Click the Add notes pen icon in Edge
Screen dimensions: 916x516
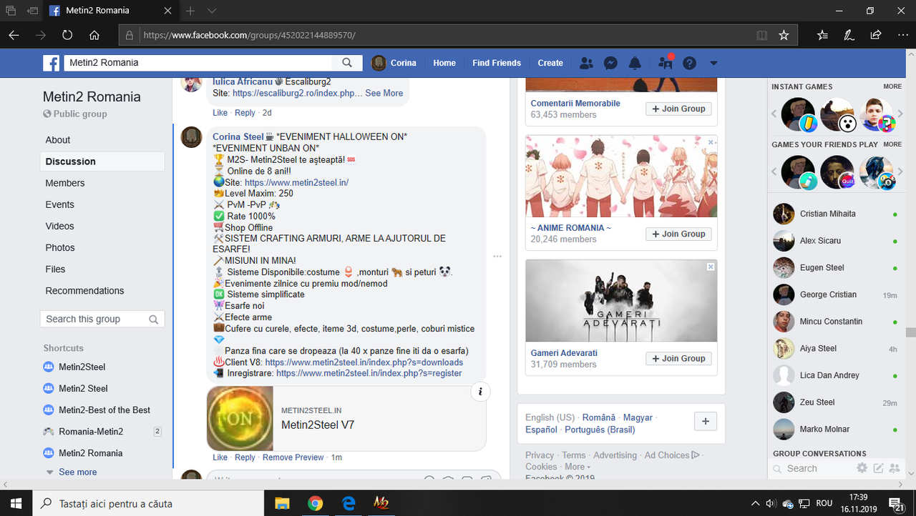click(849, 34)
